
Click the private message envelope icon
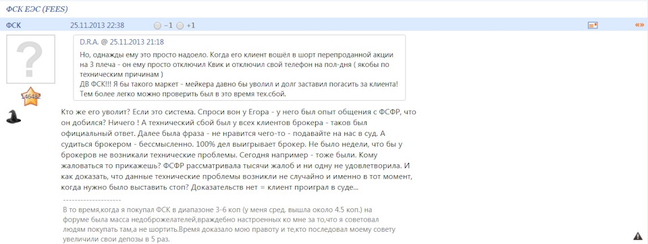(593, 26)
